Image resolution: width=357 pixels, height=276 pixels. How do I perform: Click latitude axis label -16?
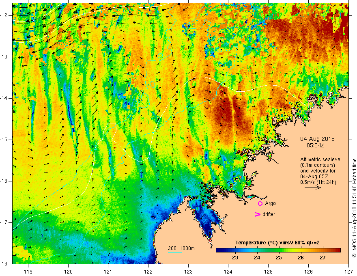click(x=4, y=181)
